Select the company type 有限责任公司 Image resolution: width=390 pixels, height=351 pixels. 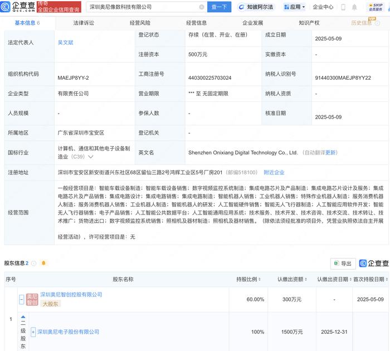[x=73, y=94]
